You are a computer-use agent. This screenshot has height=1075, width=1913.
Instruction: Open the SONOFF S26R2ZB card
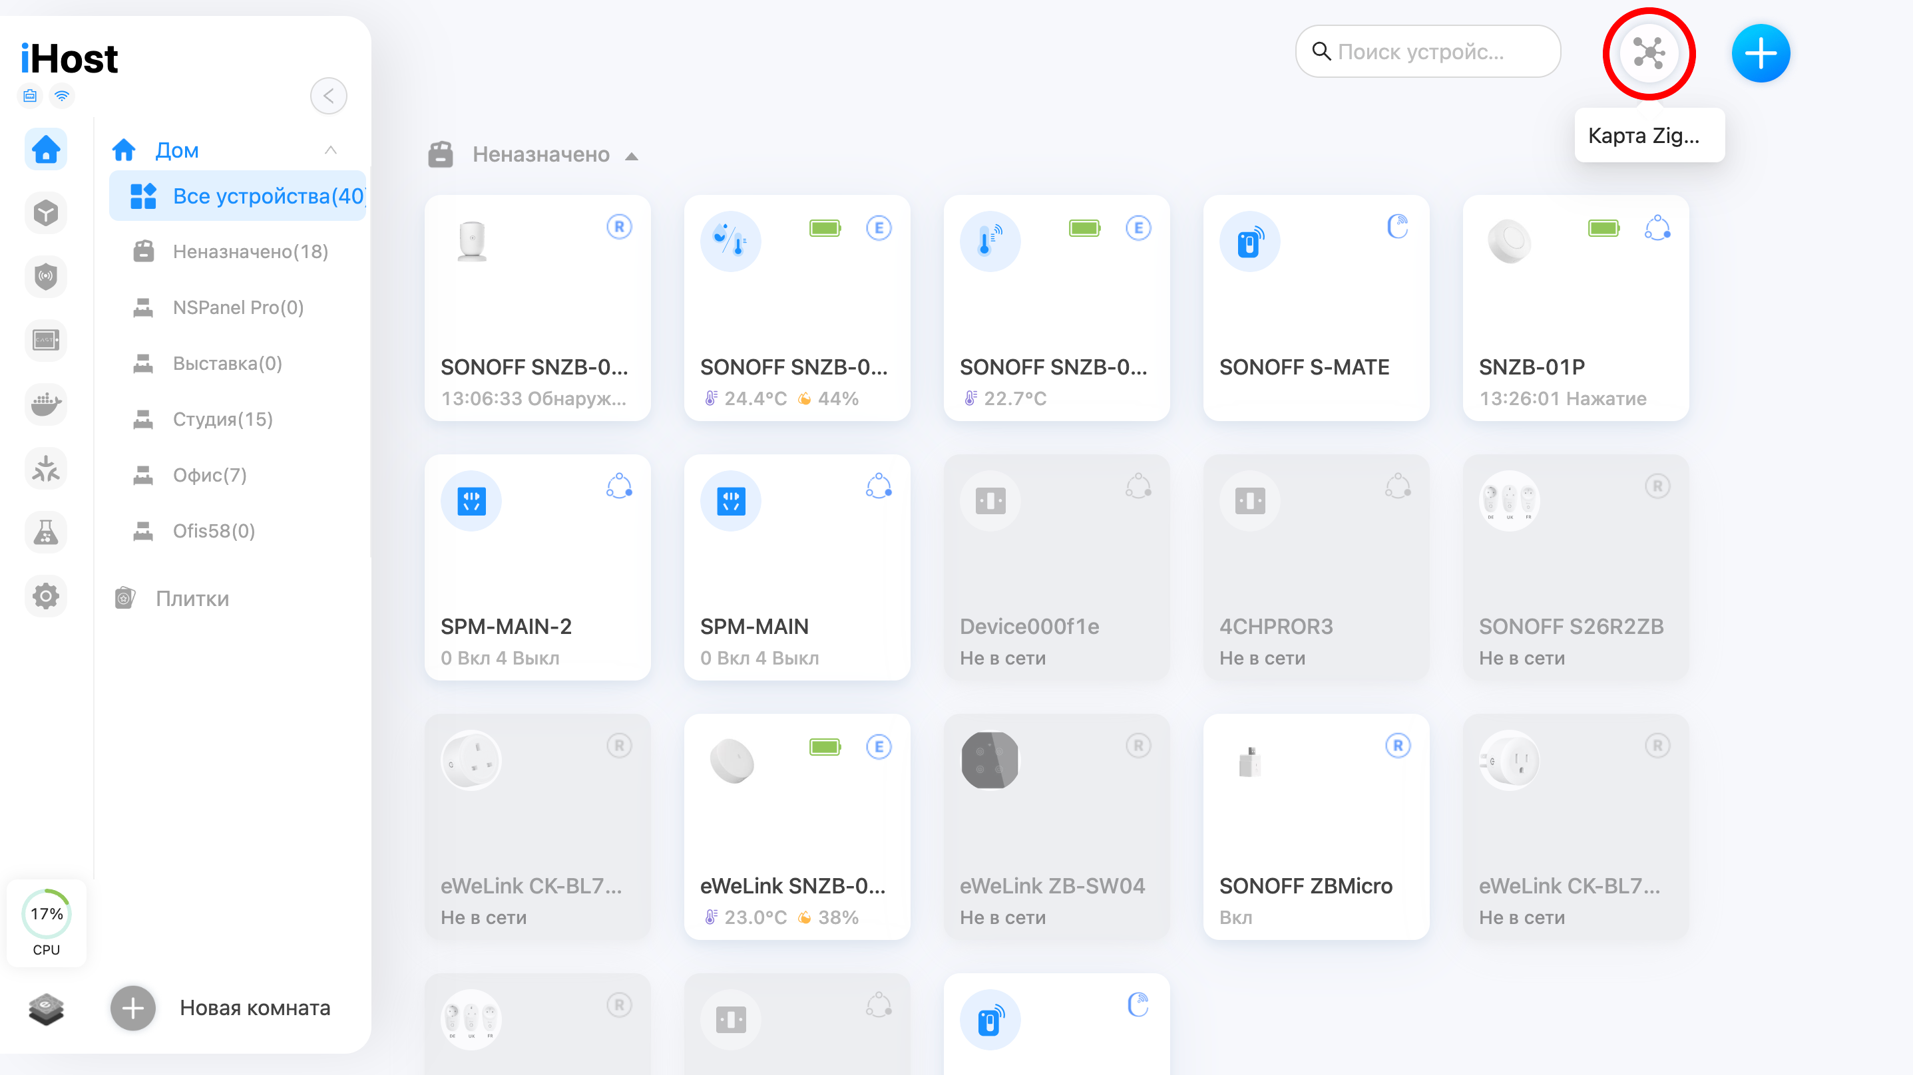tap(1575, 567)
